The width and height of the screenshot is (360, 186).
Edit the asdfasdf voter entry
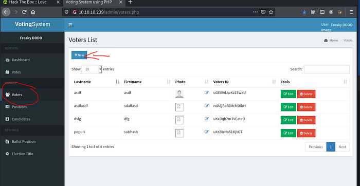[289, 107]
